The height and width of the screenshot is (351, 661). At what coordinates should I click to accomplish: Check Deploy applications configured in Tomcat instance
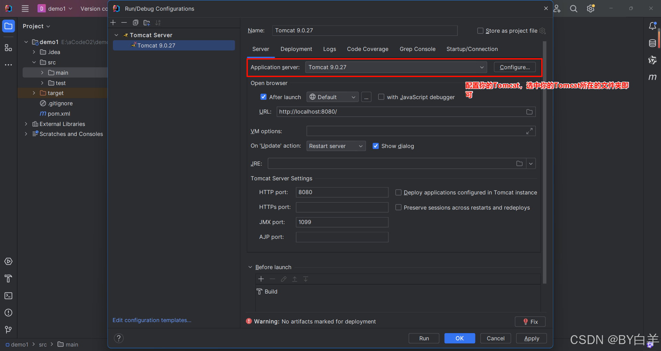[x=398, y=192]
